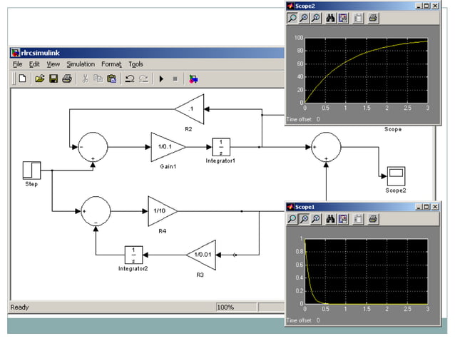
Task: Open the Simulation menu
Action: pos(81,64)
